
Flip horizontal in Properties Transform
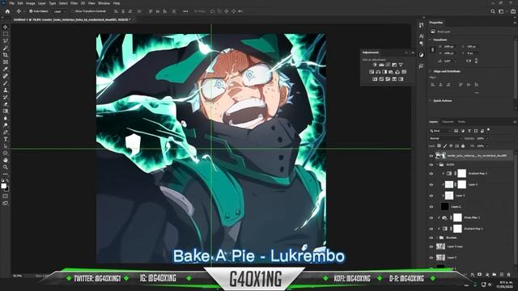click(x=469, y=61)
